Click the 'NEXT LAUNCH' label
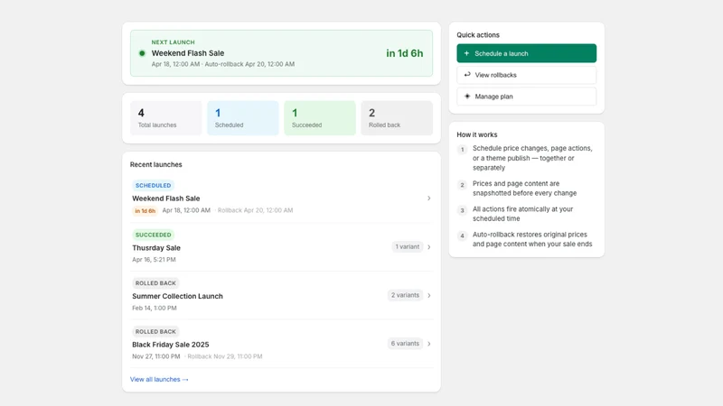Screen dimensions: 723x406 pyautogui.click(x=173, y=42)
